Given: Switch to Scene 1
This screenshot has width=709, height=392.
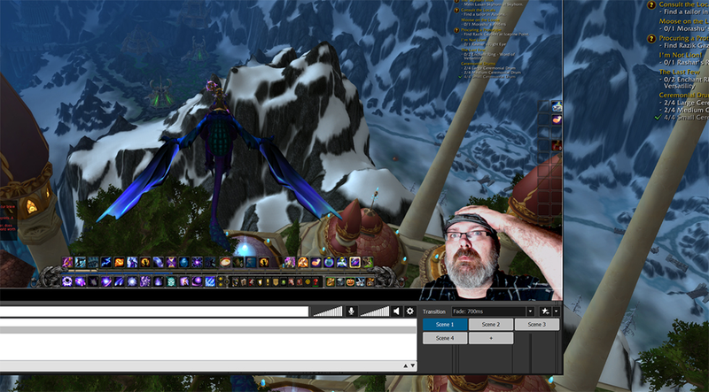Looking at the screenshot, I should click(x=445, y=324).
